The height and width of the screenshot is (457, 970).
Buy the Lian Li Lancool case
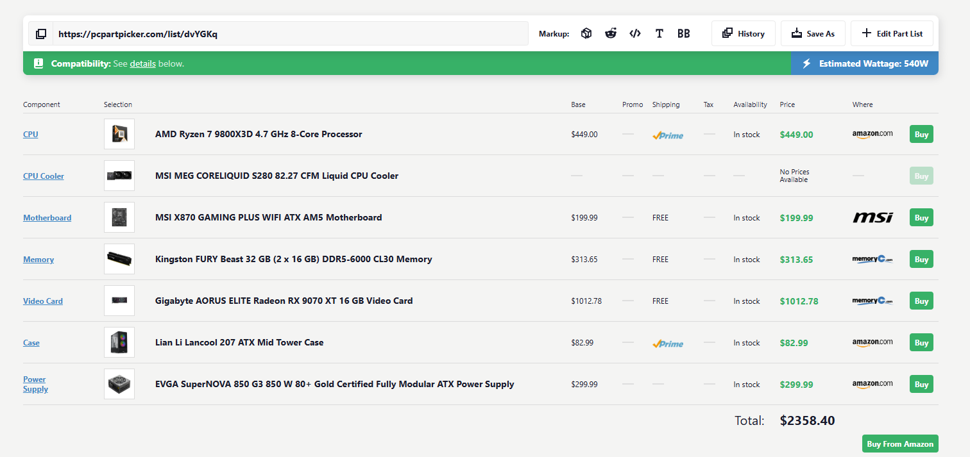[x=921, y=342]
